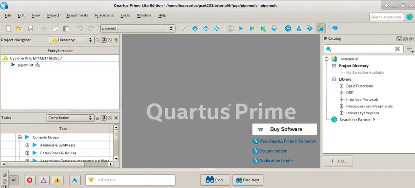Toggle the blue flag suppressed messages filter
This screenshot has height=188, width=415.
coord(75,180)
